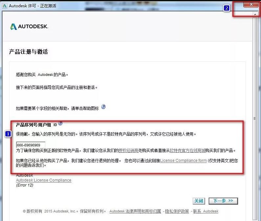261x221 pixels.
Task: Click the 产品序列号/用户组 ID label
Action: (x=36, y=125)
